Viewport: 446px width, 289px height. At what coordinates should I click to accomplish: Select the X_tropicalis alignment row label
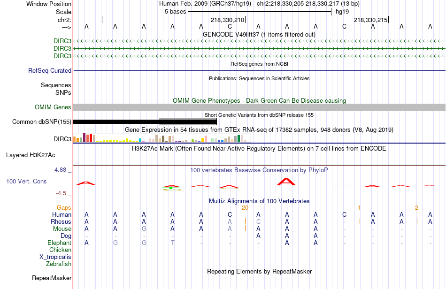[55, 257]
